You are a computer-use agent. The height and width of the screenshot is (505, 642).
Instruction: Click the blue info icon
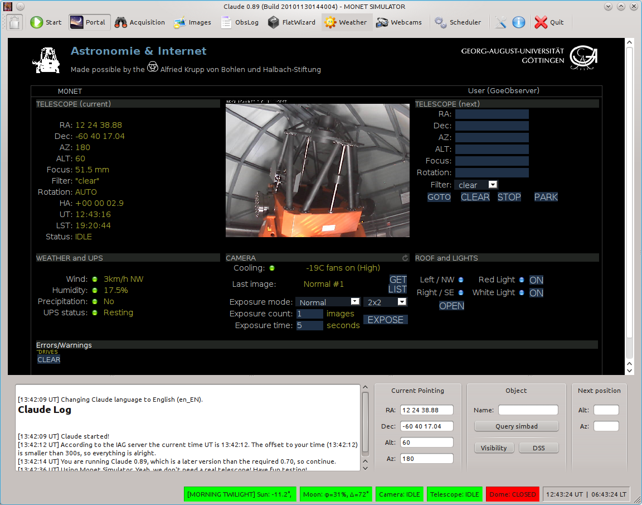[x=519, y=22]
